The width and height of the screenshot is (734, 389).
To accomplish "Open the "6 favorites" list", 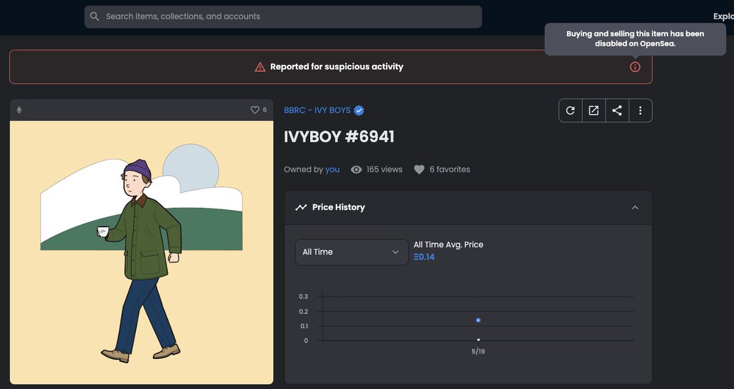I will tap(450, 169).
